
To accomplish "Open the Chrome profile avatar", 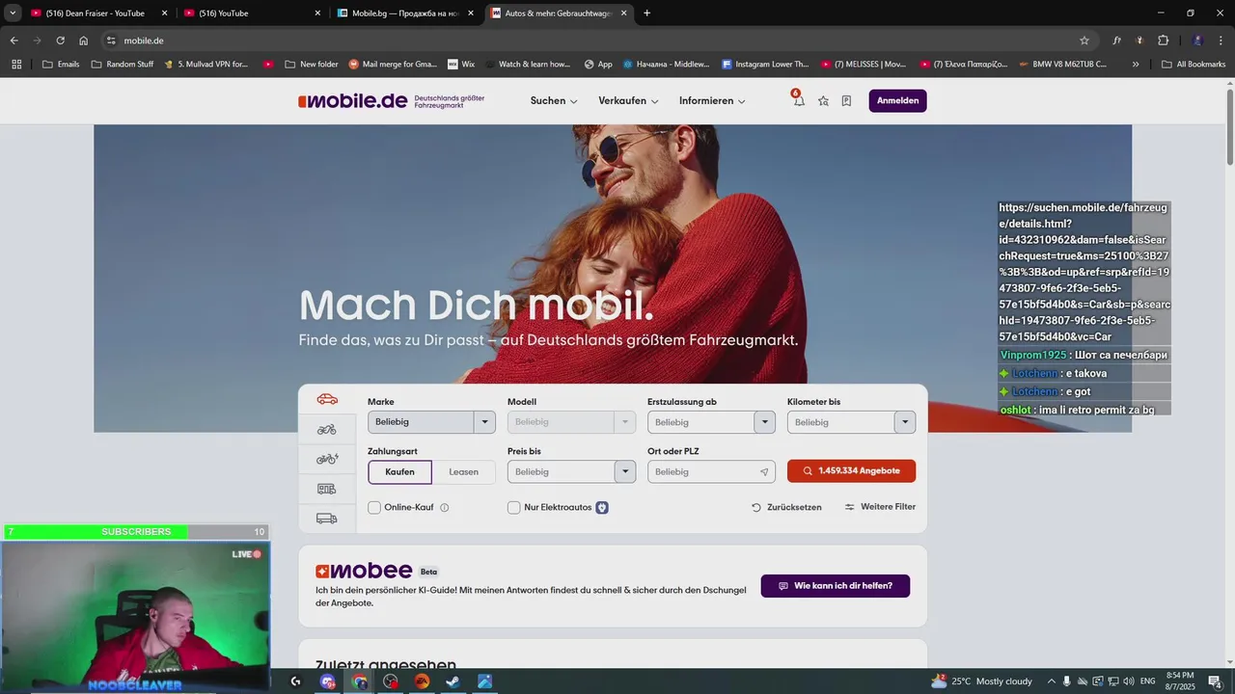I will tap(1197, 40).
